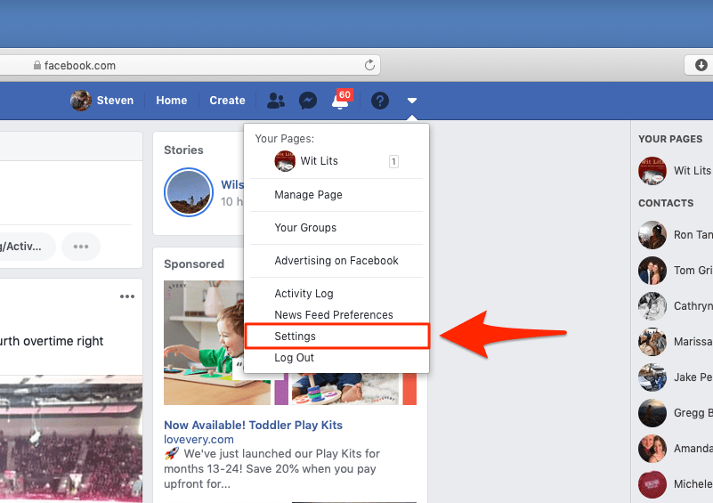Viewport: 713px width, 503px height.
Task: Go to Steven profile link
Action: tap(115, 101)
